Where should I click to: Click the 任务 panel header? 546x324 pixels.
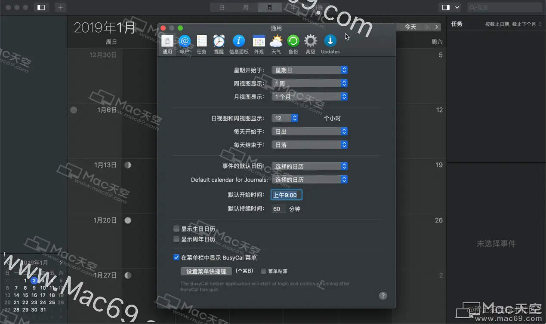point(457,24)
